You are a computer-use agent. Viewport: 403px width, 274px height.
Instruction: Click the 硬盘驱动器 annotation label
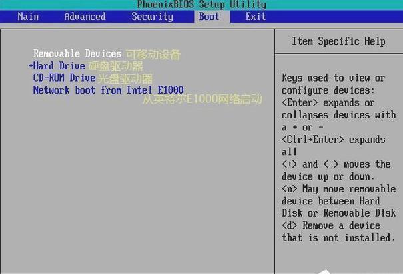[115, 67]
